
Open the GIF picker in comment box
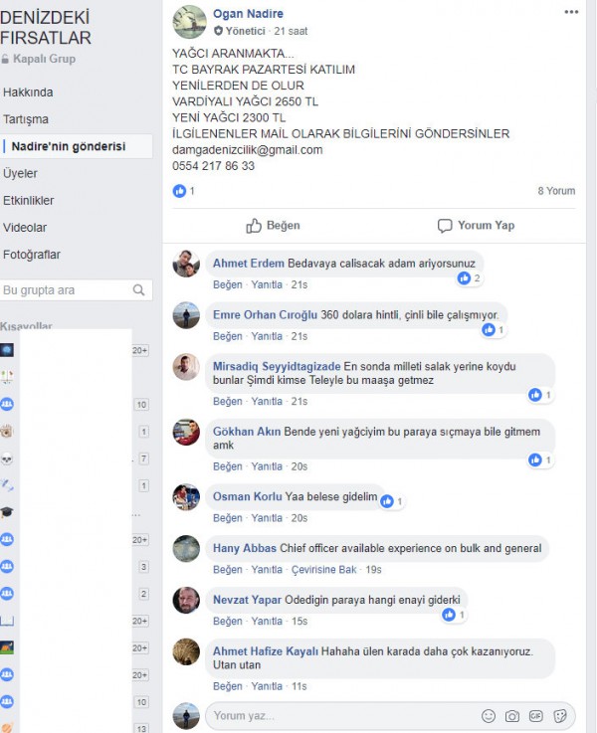(x=535, y=716)
